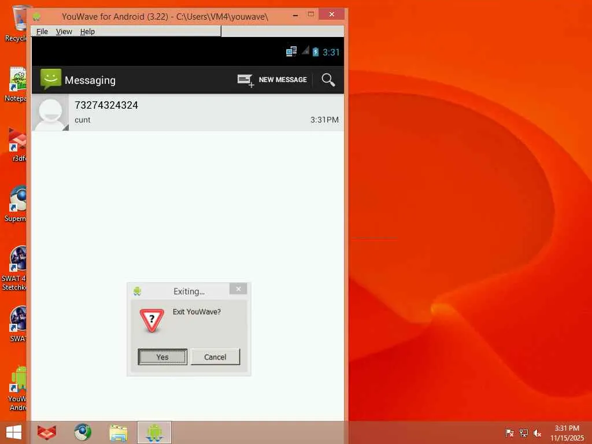The width and height of the screenshot is (592, 444).
Task: Open the Messaging search magnifier
Action: 328,80
